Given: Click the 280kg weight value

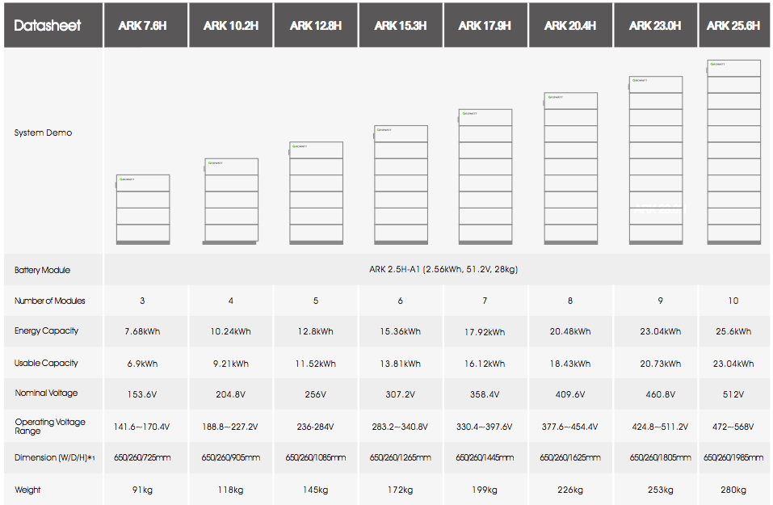Looking at the screenshot, I should [x=733, y=490].
